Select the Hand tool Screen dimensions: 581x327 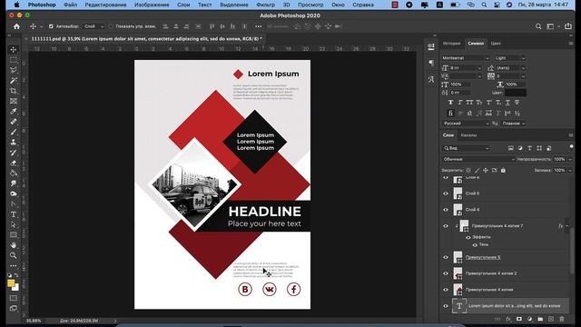(x=14, y=245)
